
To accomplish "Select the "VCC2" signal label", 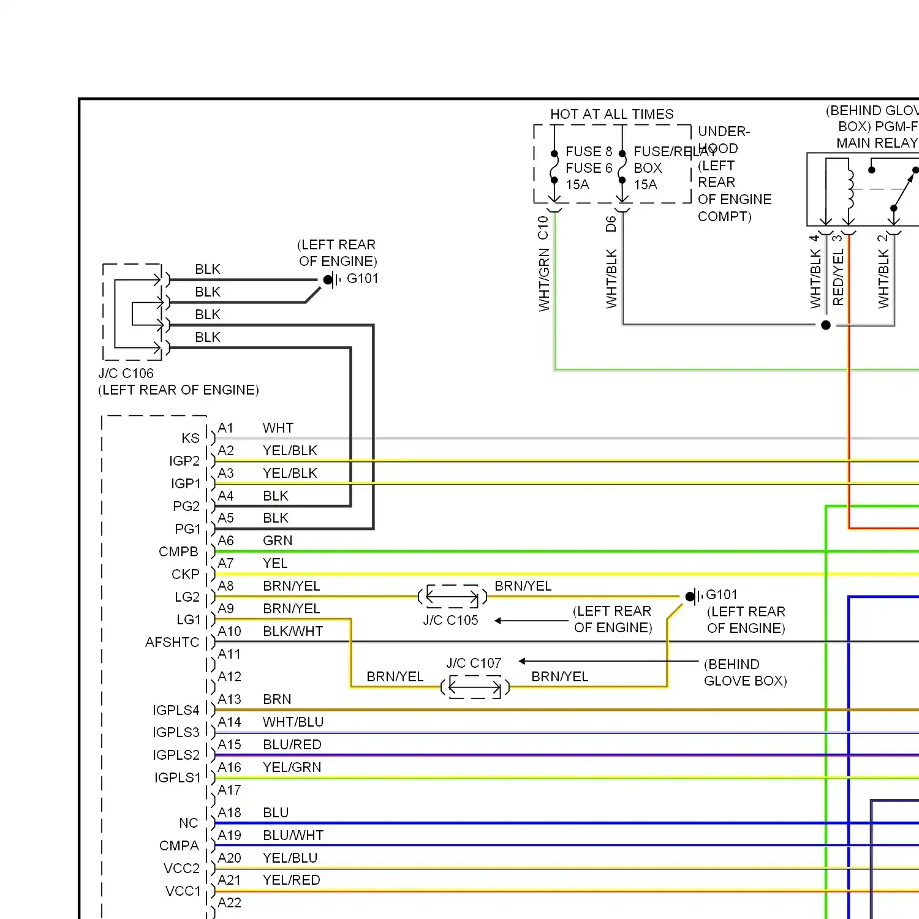I will click(182, 868).
